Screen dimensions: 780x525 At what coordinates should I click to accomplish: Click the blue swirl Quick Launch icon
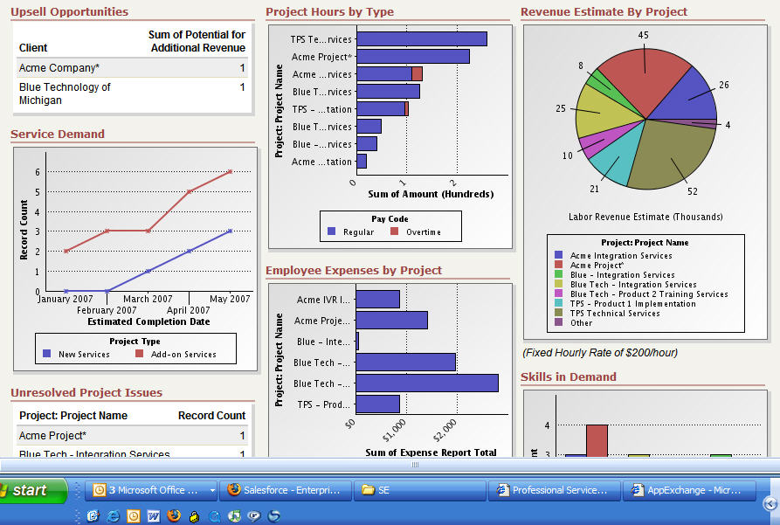[274, 516]
